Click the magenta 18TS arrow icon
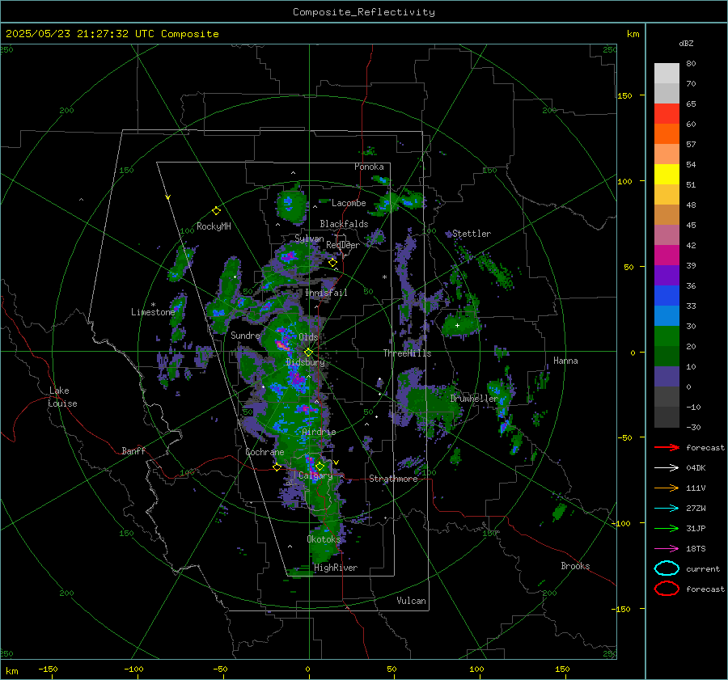 [667, 549]
